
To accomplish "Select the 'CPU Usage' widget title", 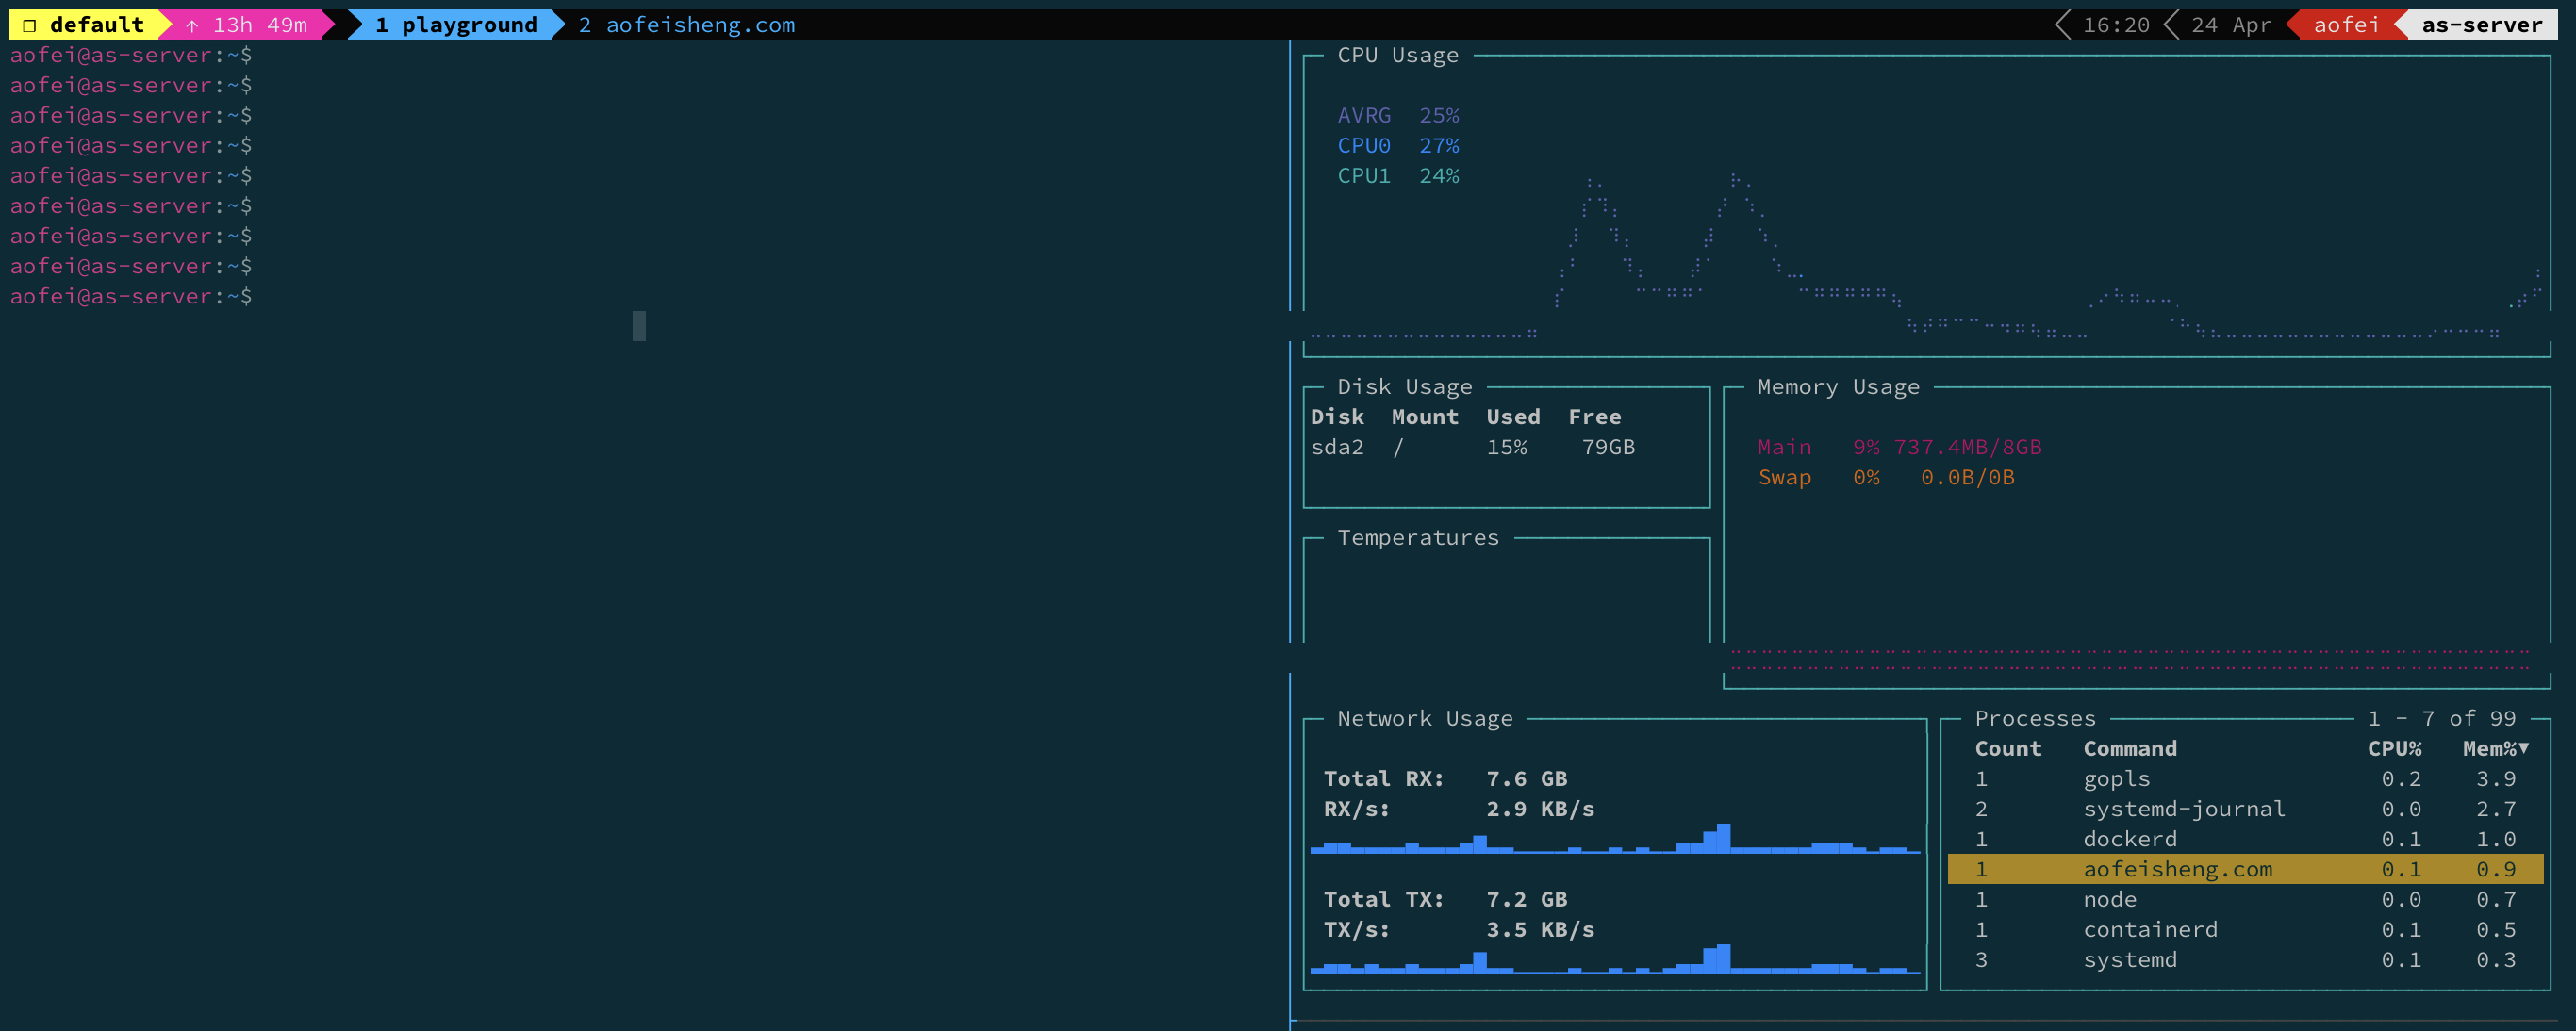I will pyautogui.click(x=1398, y=55).
